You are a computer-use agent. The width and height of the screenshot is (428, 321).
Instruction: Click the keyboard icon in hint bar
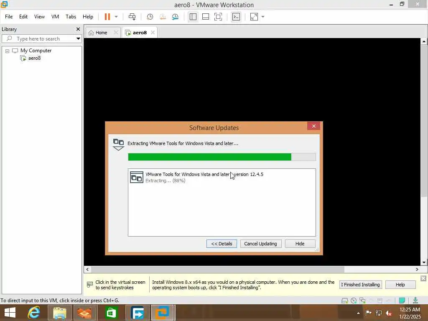[89, 284]
